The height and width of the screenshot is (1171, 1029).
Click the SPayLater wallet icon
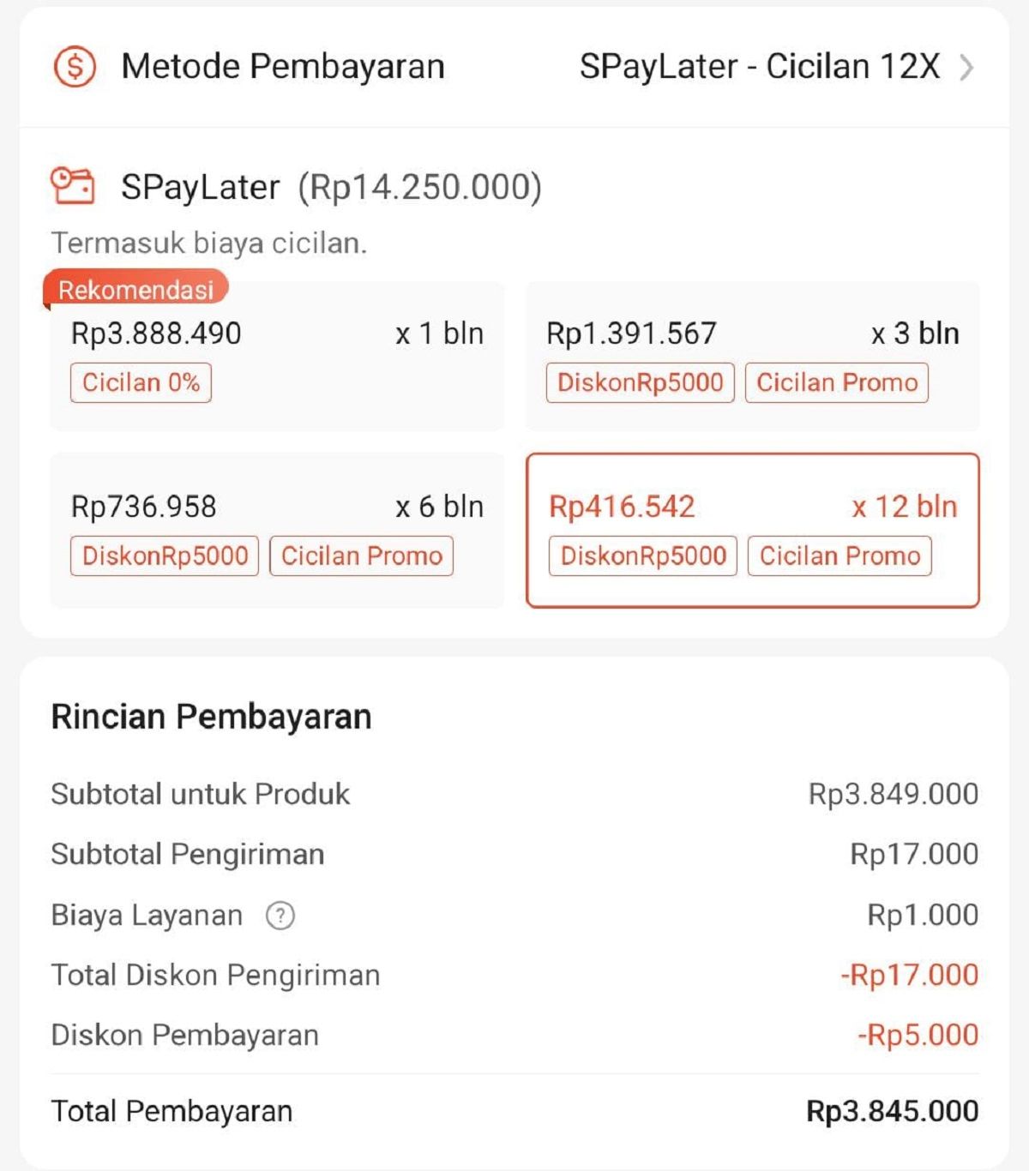coord(73,186)
